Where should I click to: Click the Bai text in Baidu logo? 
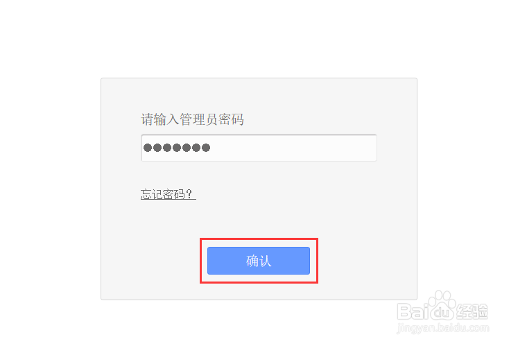413,311
